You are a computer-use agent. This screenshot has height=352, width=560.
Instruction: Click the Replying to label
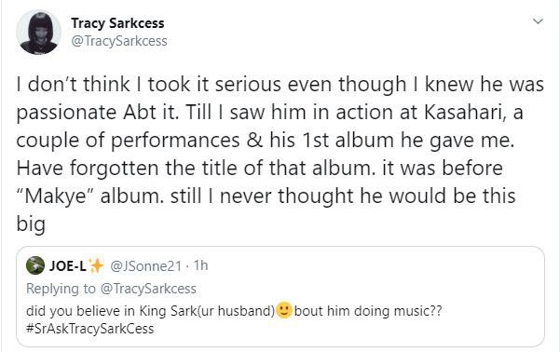61,289
